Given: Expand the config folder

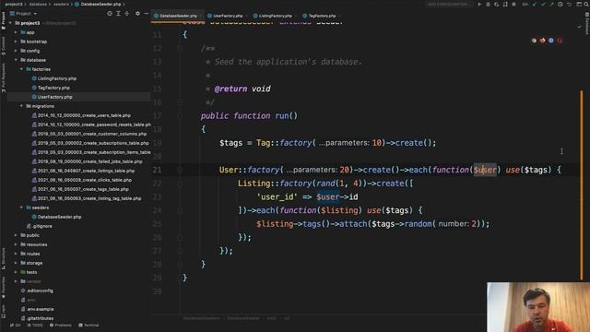Looking at the screenshot, I should [x=16, y=51].
